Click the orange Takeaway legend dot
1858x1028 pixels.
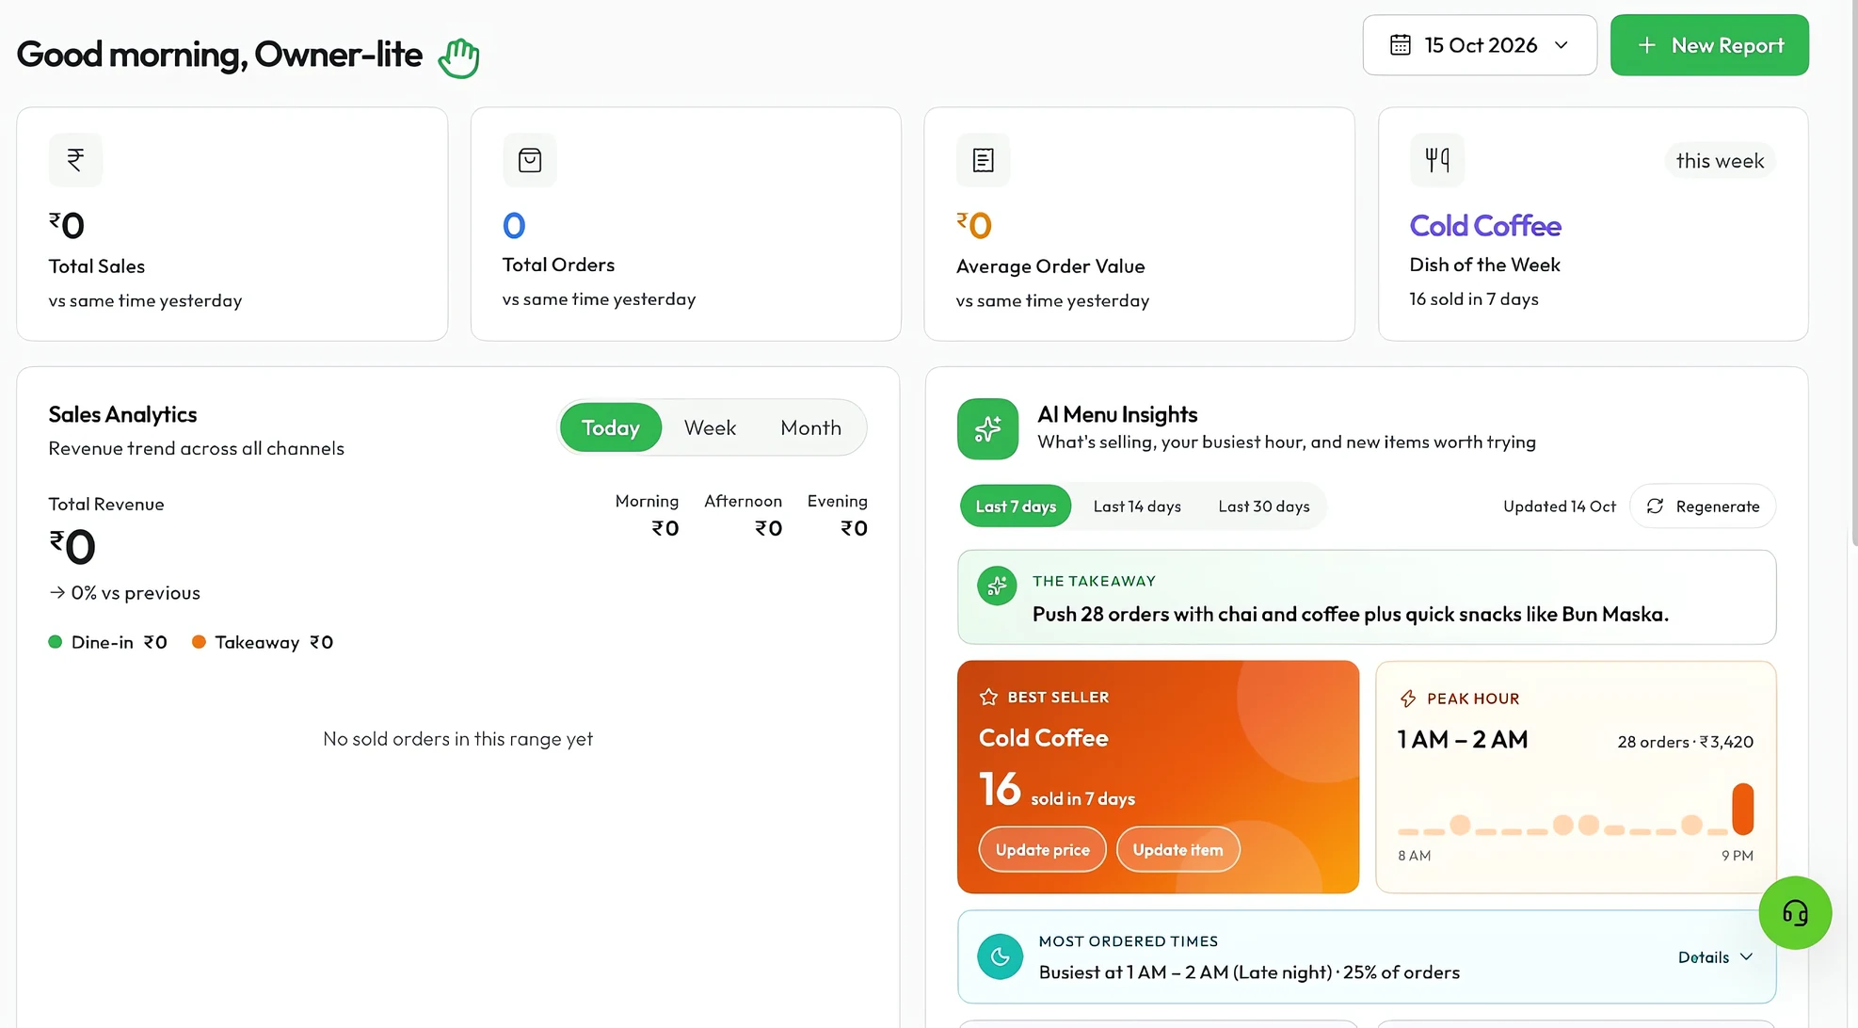coord(199,642)
